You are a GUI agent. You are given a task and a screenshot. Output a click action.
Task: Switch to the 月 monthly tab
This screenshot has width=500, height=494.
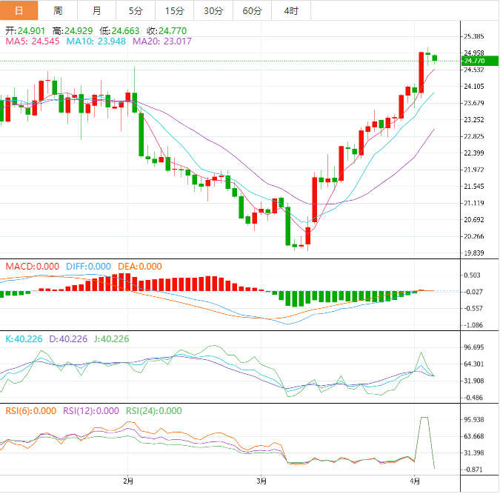(x=96, y=10)
